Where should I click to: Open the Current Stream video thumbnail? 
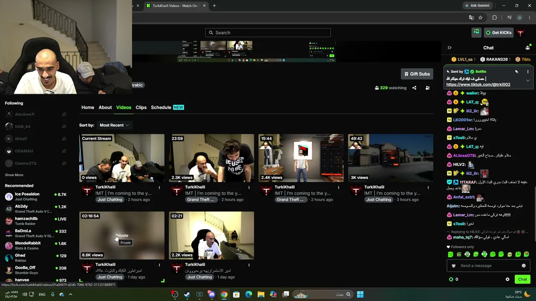click(x=122, y=158)
